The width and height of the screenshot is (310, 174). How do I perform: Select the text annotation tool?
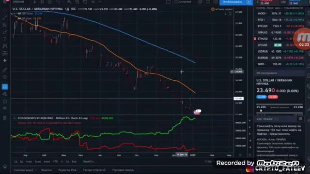coord(5,39)
